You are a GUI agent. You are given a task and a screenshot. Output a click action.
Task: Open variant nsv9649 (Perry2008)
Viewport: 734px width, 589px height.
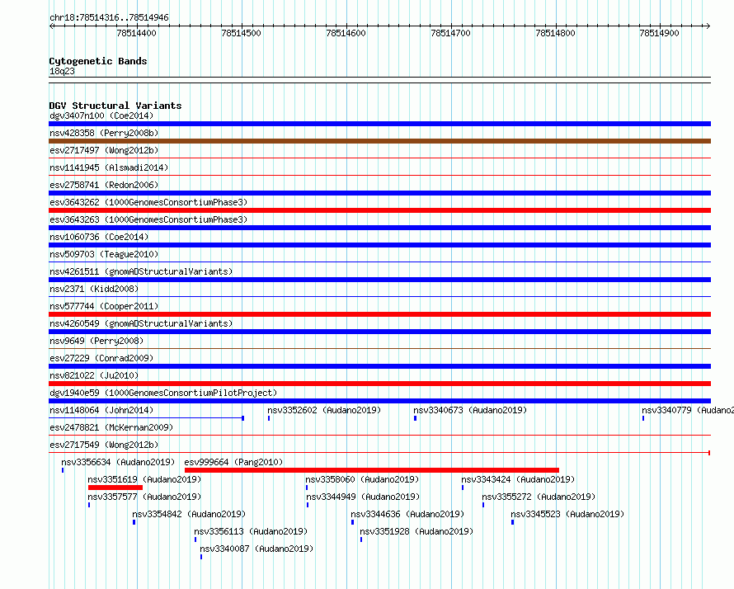click(x=96, y=341)
